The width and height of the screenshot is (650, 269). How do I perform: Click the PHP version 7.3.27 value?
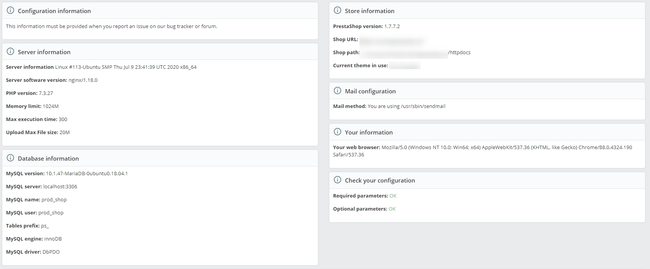click(46, 93)
